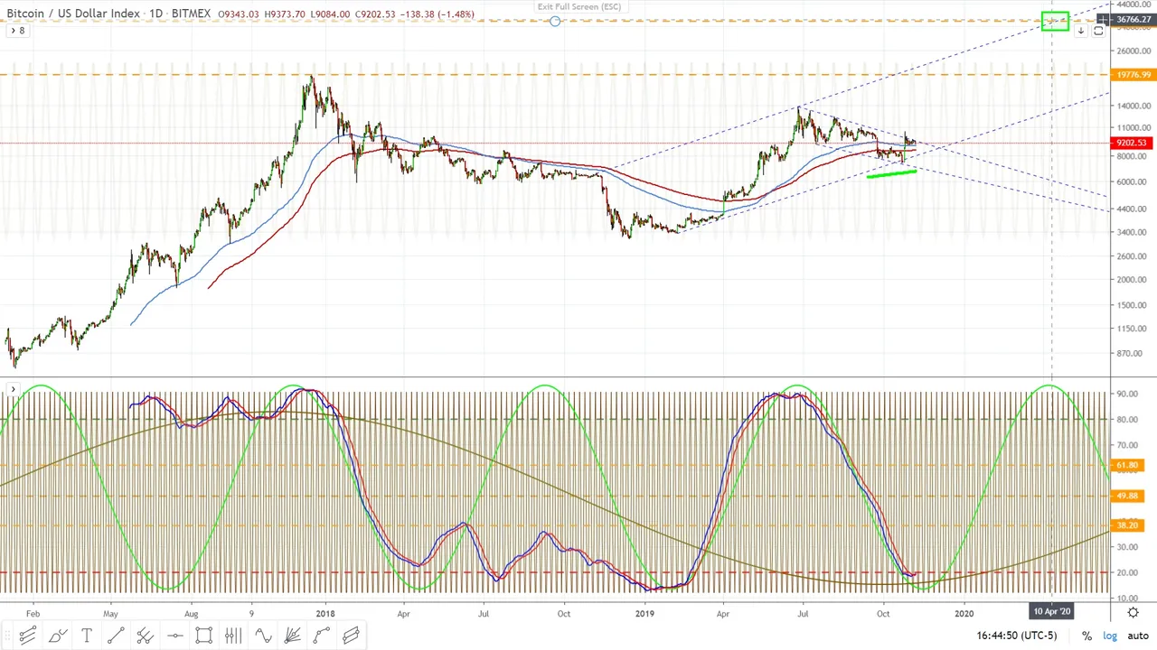Click the 19776.99 price label
The image size is (1157, 650).
pos(1133,75)
